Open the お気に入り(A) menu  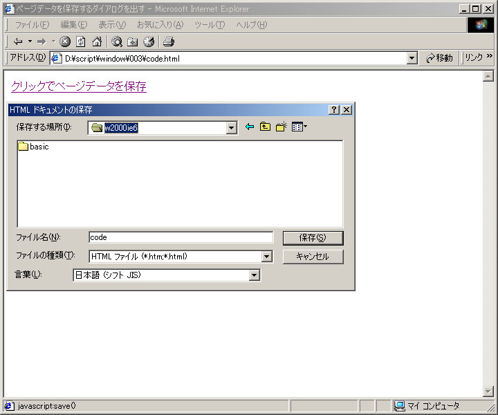point(160,24)
